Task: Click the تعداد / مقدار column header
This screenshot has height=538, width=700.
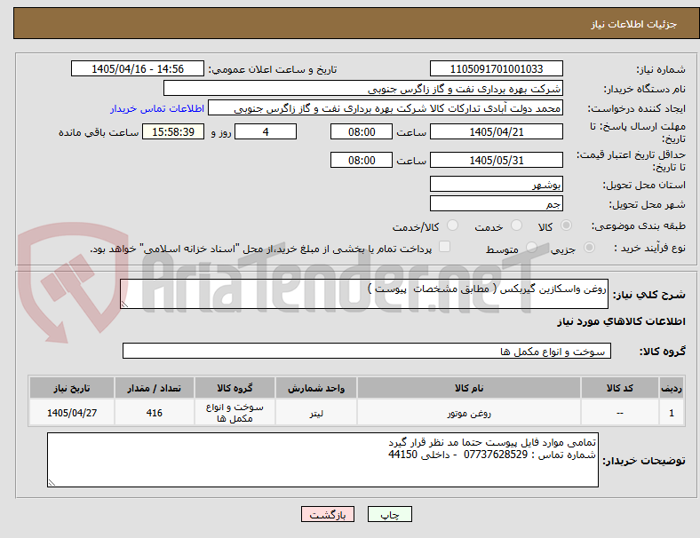Action: coord(154,388)
